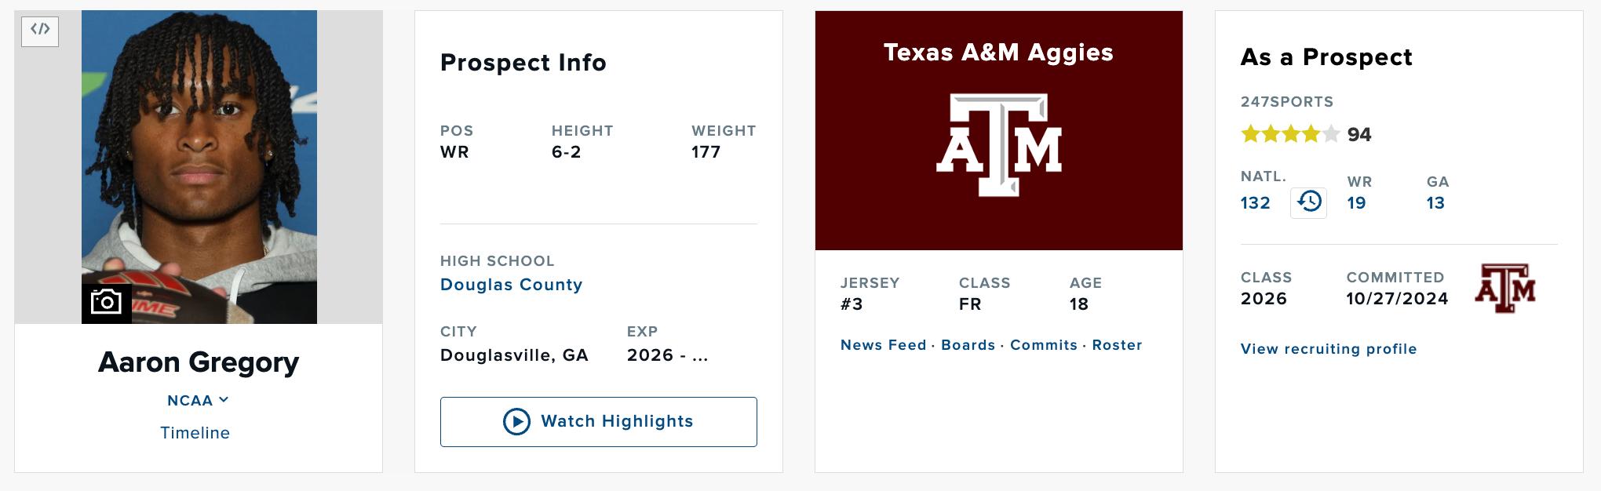The width and height of the screenshot is (1601, 491).
Task: Open the player Timeline link
Action: click(195, 433)
